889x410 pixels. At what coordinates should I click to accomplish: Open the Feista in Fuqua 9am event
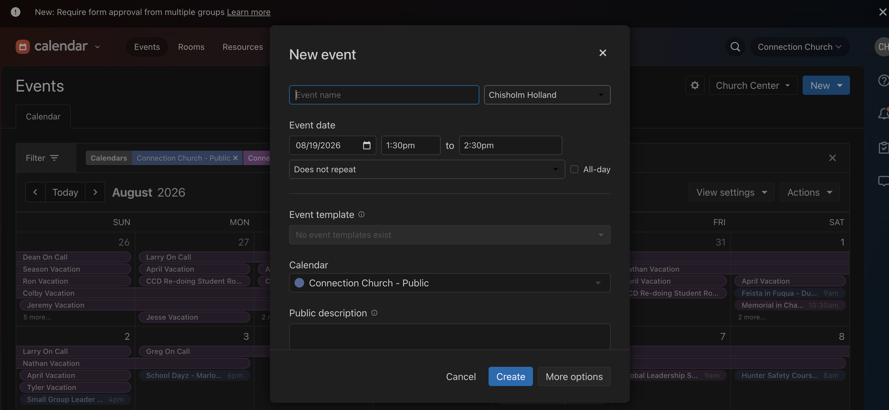point(790,293)
